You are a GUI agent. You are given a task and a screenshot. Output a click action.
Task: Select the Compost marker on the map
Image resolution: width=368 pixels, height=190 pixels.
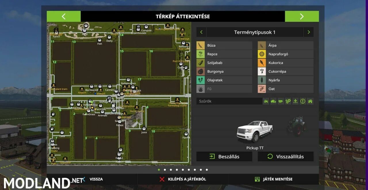click(146, 27)
